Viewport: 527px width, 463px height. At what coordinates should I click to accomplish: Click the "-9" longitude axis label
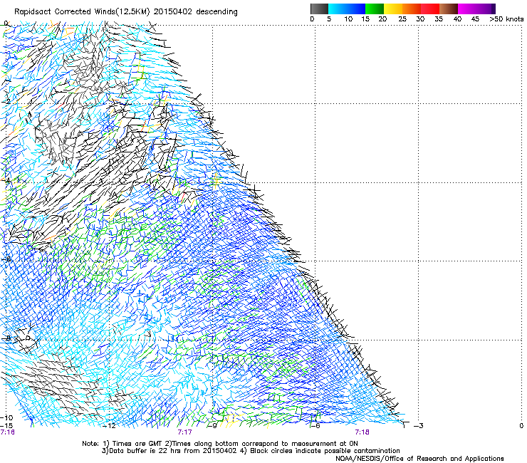(212, 426)
